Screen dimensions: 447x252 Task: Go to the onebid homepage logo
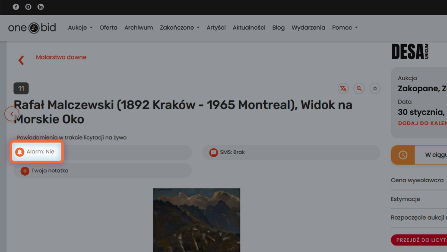tap(32, 28)
